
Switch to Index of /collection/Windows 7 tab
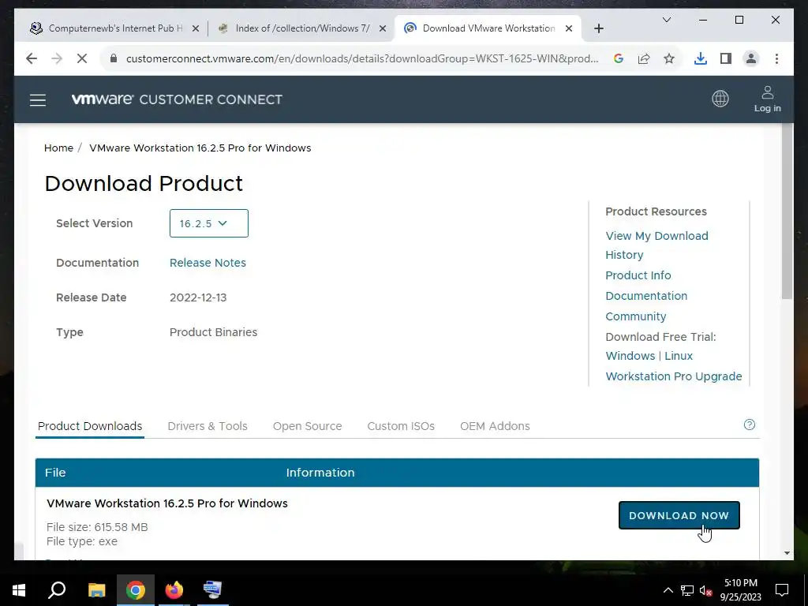(x=302, y=28)
